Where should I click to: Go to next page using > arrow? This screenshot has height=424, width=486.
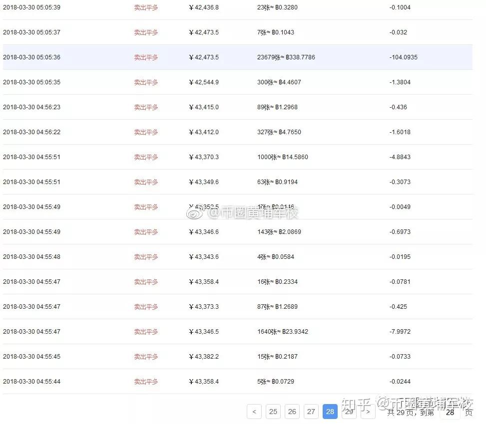click(368, 412)
